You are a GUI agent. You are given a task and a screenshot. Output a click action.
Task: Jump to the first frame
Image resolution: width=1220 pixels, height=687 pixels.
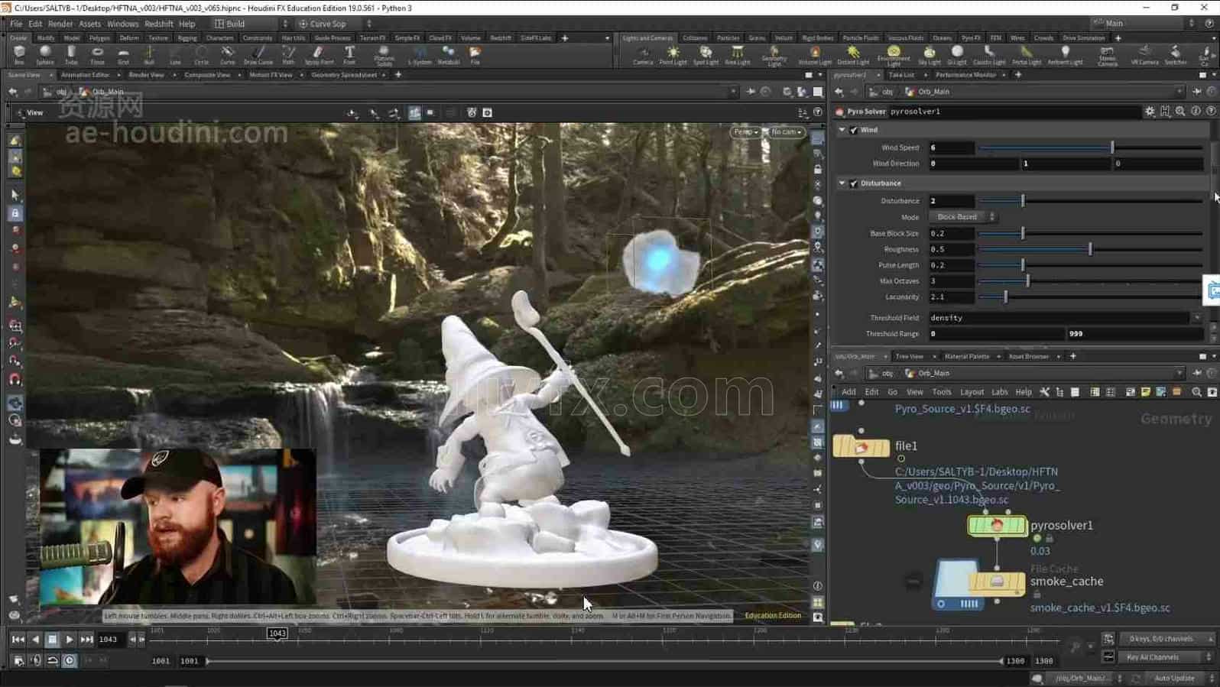[18, 640]
